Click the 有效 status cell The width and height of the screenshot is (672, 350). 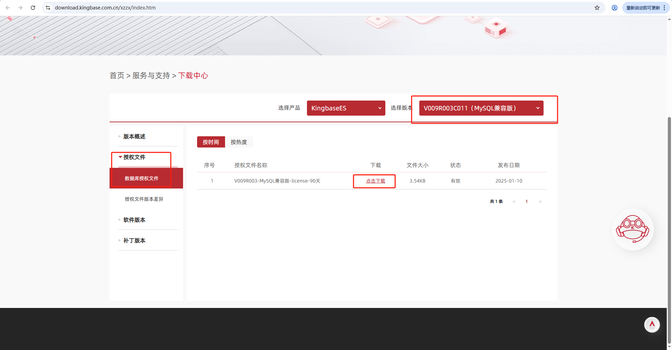pos(456,181)
